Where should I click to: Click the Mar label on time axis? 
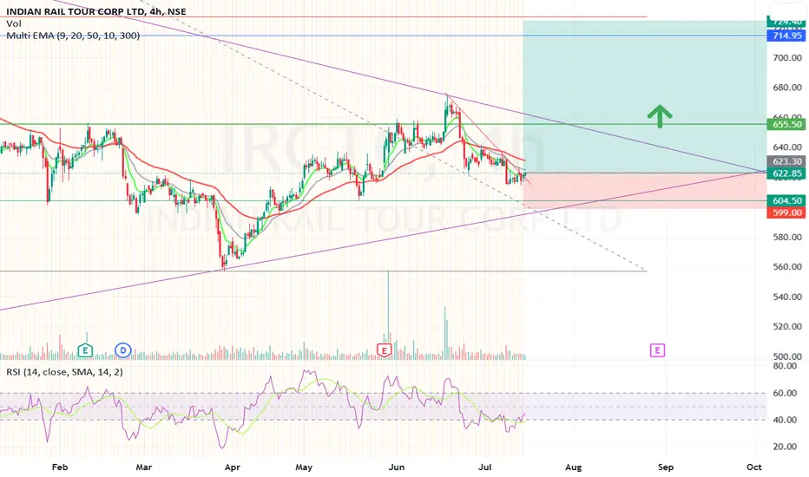pyautogui.click(x=143, y=467)
